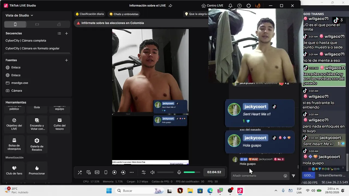Open the chat filter funnel icon
Viewport: 349px width, 196px height.
(x=293, y=176)
